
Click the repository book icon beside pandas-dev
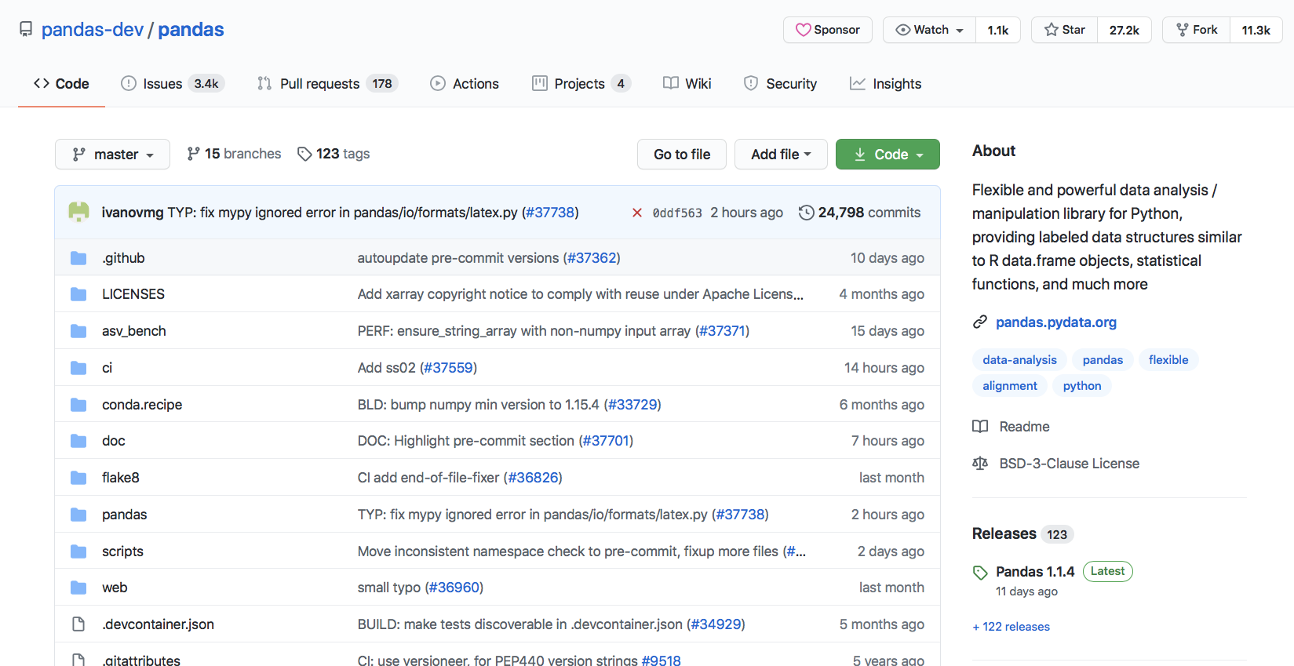click(26, 30)
